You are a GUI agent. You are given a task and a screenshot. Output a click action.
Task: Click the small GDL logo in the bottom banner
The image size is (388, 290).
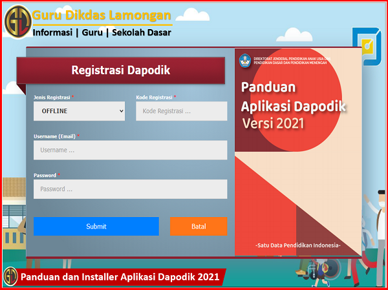pyautogui.click(x=10, y=276)
